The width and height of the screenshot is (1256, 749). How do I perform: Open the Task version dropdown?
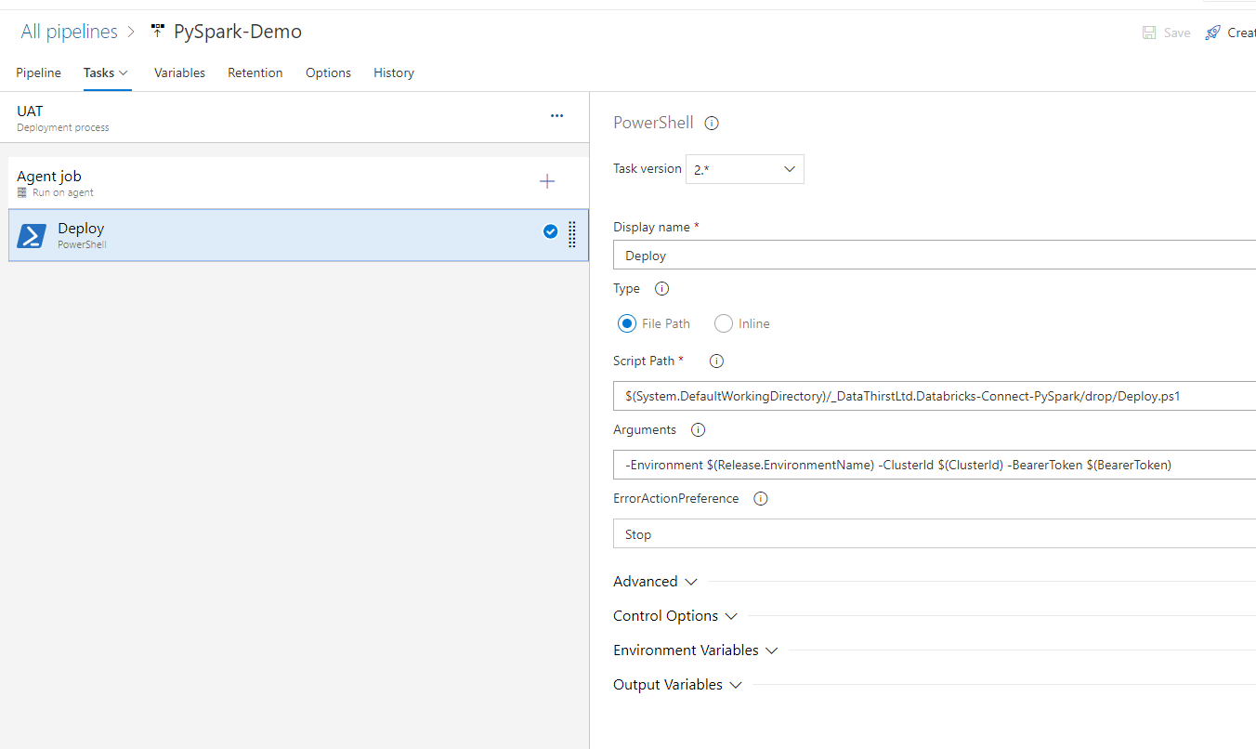click(745, 169)
